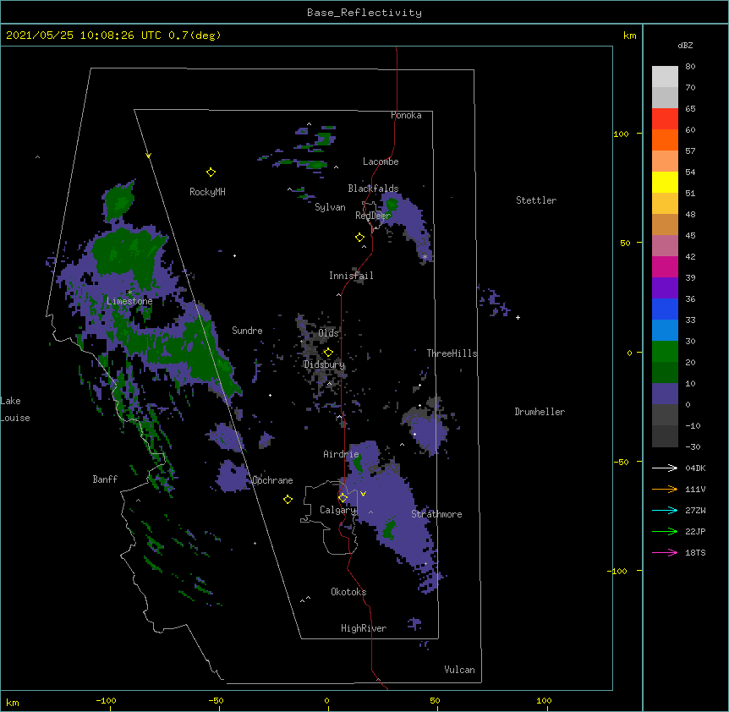Click the blue swatch between 36 and 33
729x712 pixels.
point(665,309)
